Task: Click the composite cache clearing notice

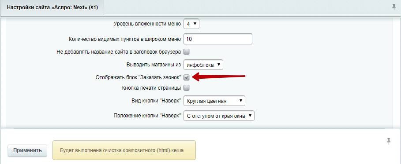Action: pos(124,150)
